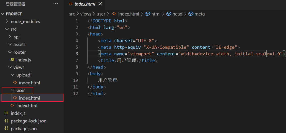Close the index.html editor tab

coord(100,4)
